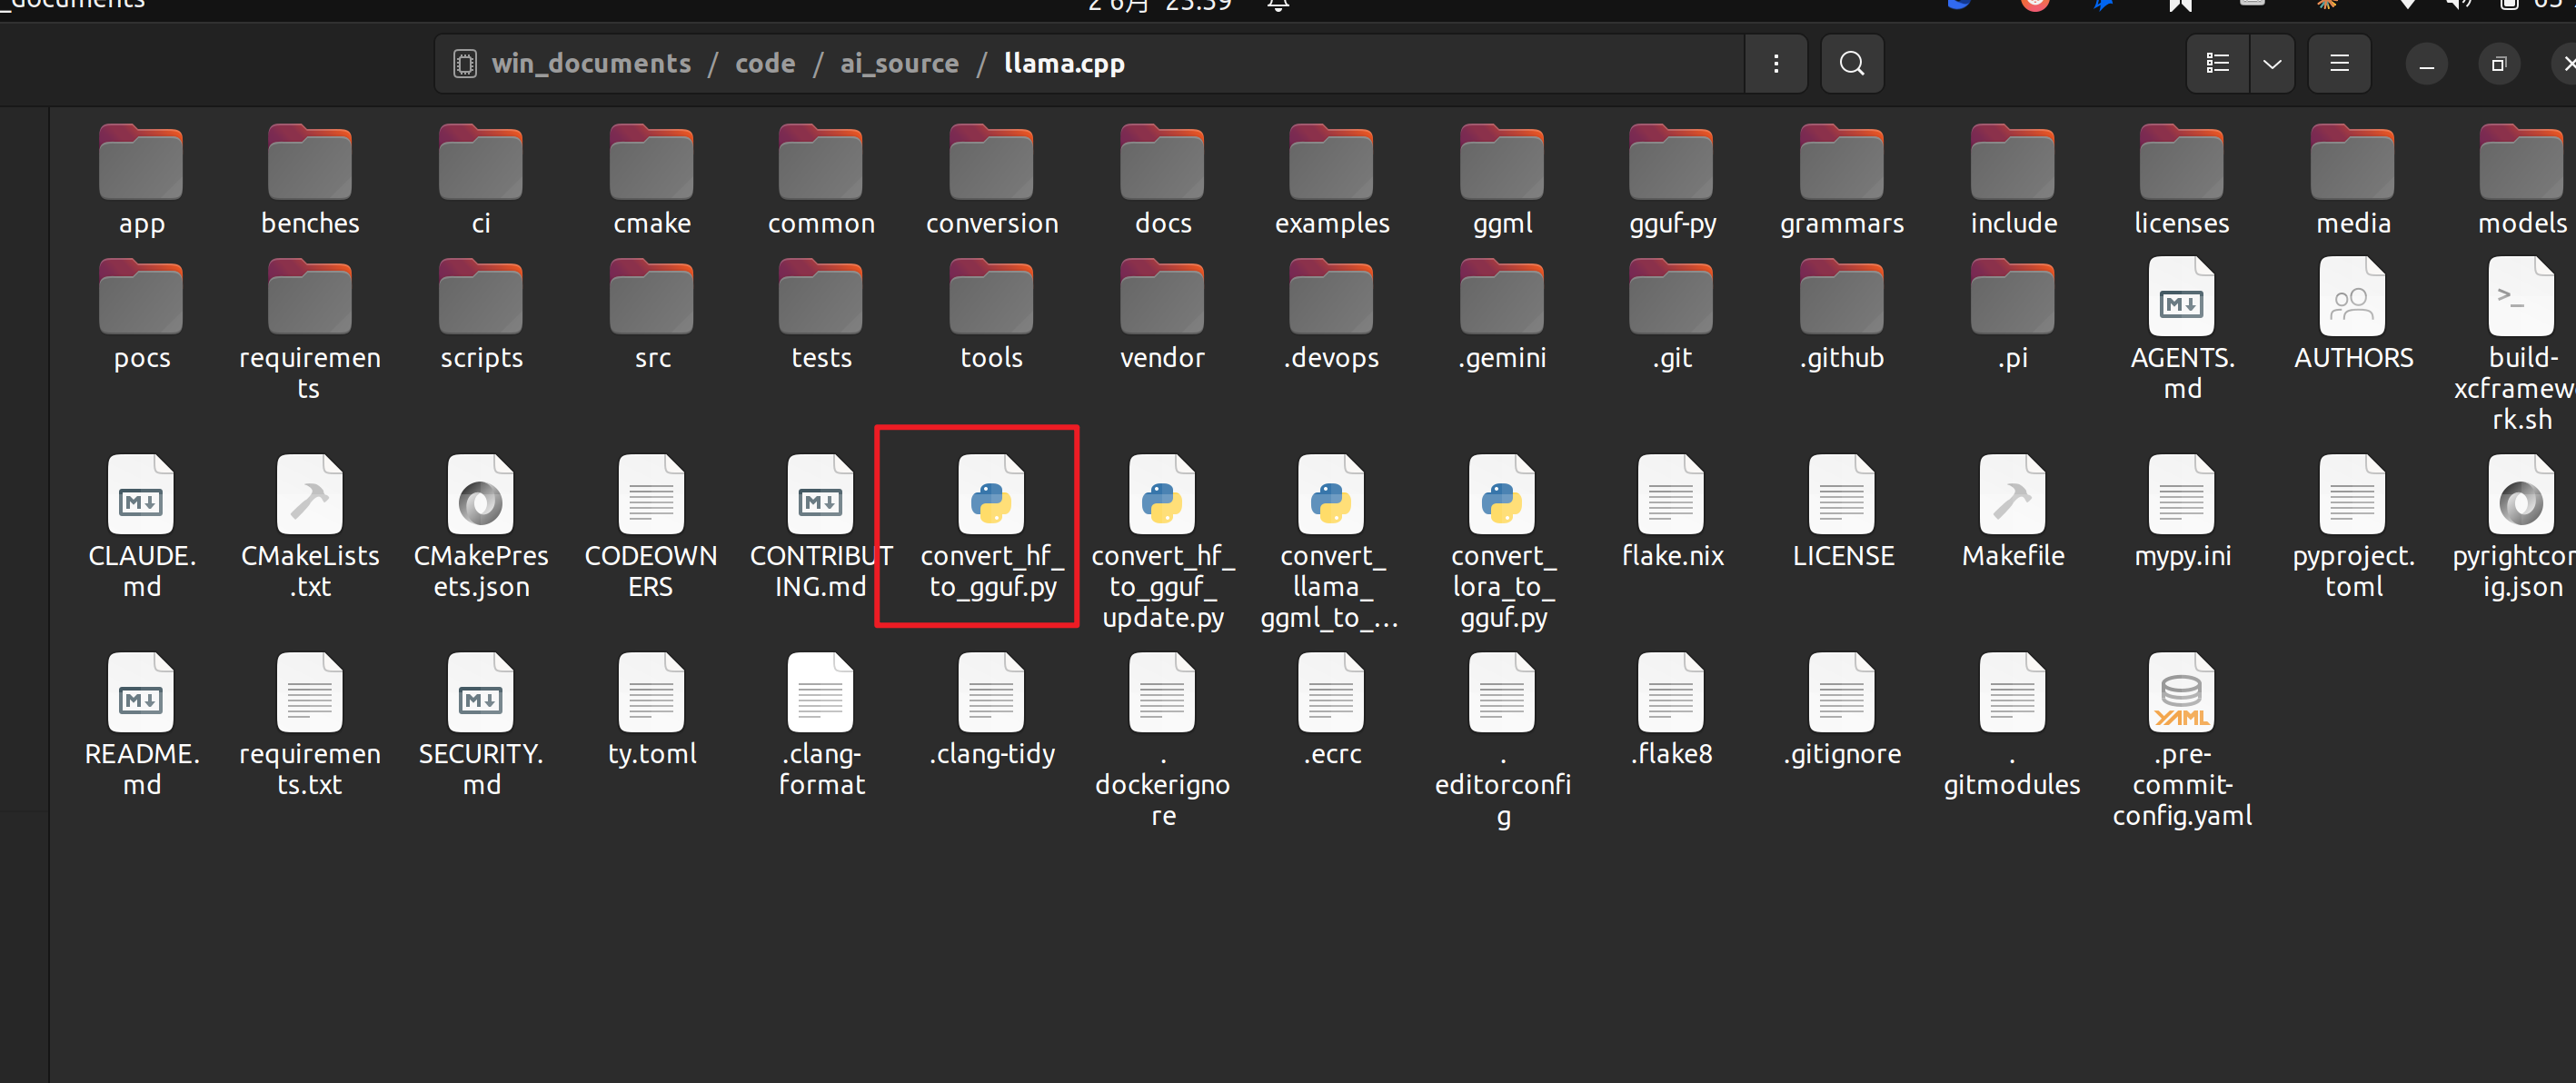Select the .editorconfig file
The height and width of the screenshot is (1083, 2576).
tap(1502, 741)
